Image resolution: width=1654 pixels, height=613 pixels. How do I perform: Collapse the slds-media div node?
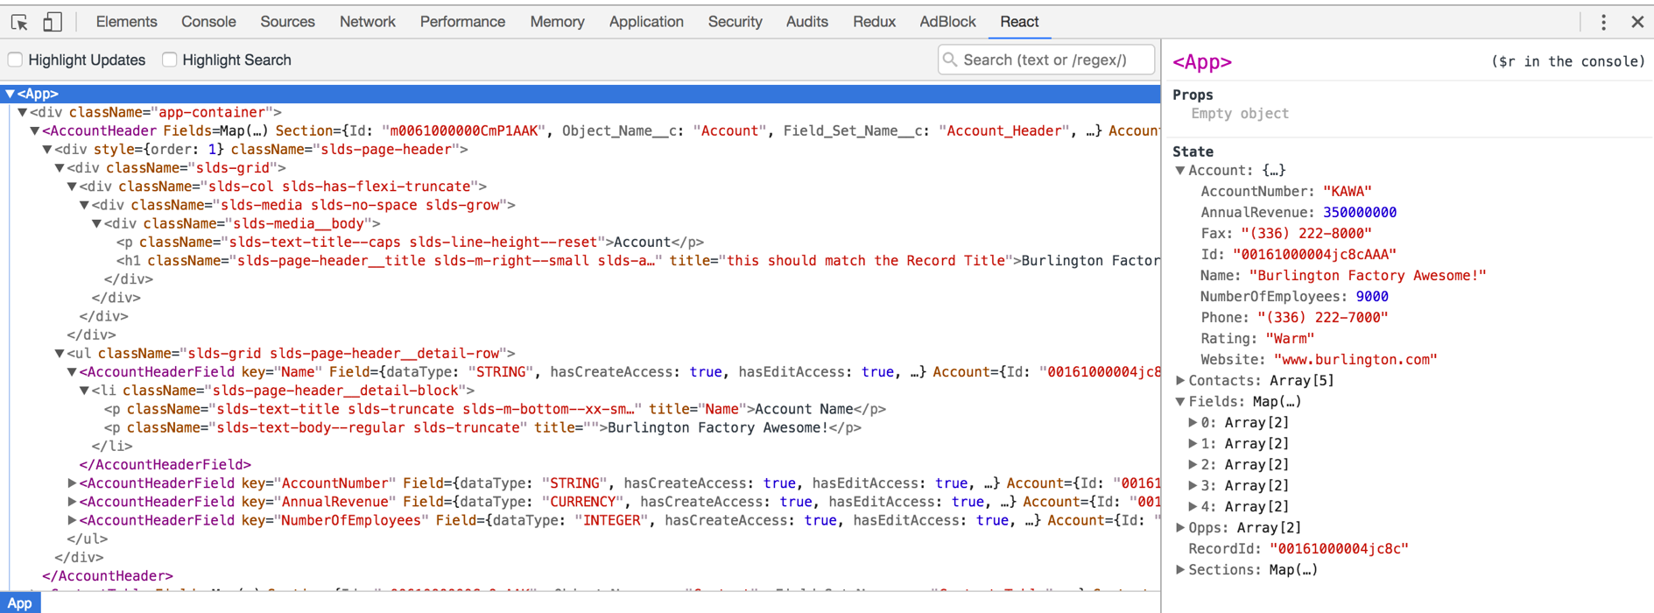point(83,205)
